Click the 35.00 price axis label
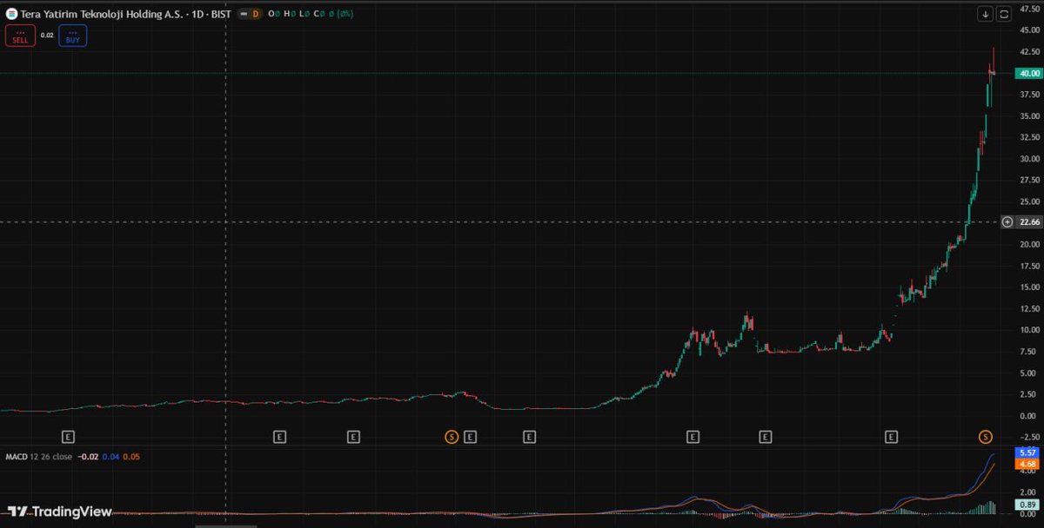 coord(1030,116)
